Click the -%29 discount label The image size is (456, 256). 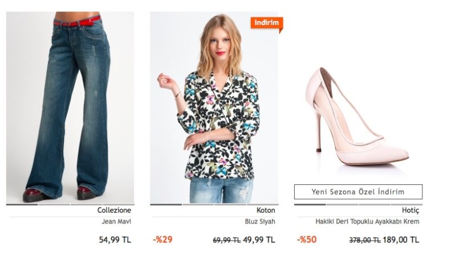pos(162,240)
